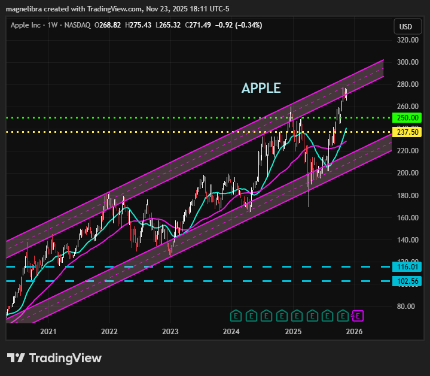The height and width of the screenshot is (376, 430).
Task: Click the low value L265.32
Action: pos(168,25)
